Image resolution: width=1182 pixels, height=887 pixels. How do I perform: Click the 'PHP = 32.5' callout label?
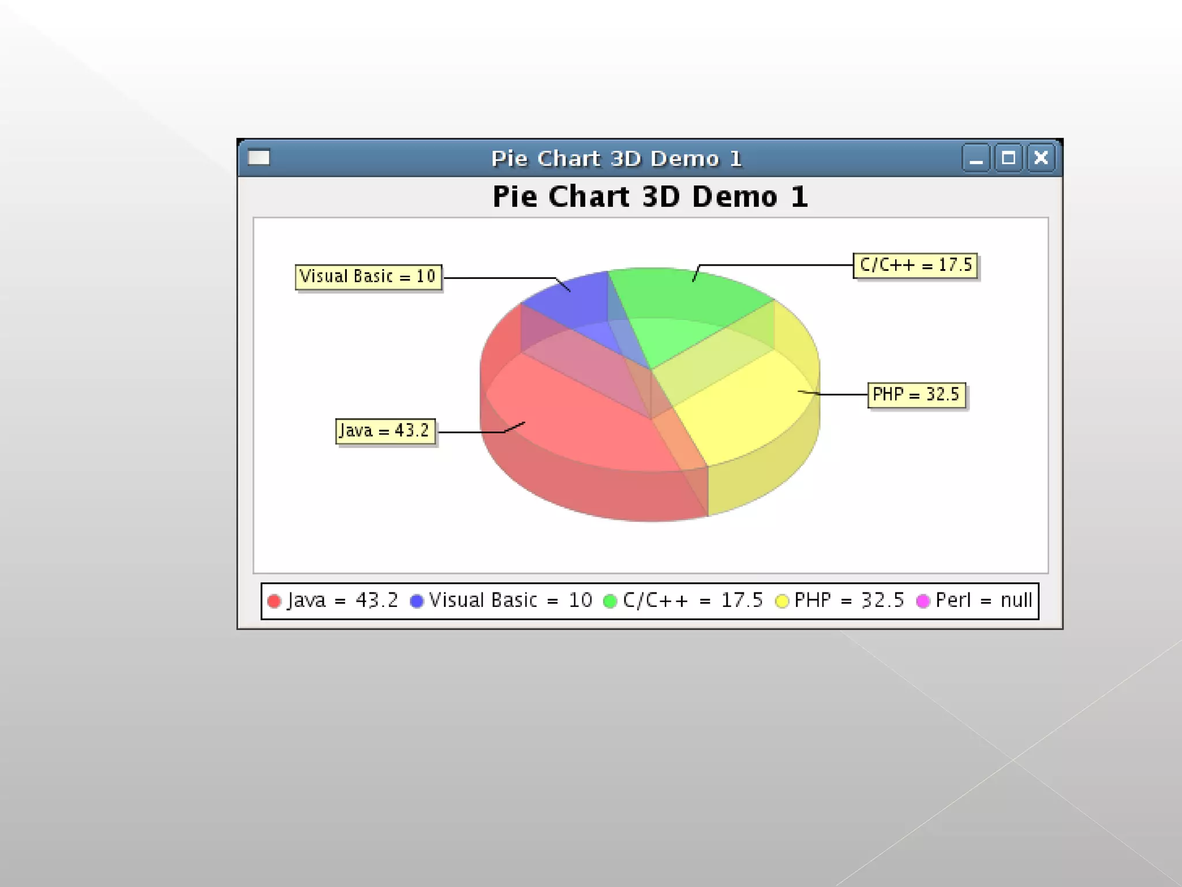916,395
